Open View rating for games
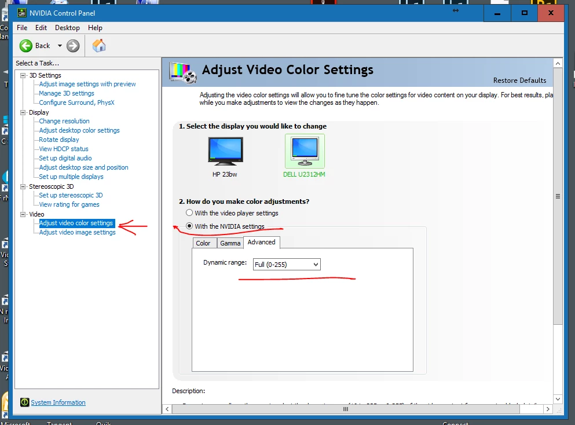Image resolution: width=575 pixels, height=425 pixels. click(x=69, y=204)
